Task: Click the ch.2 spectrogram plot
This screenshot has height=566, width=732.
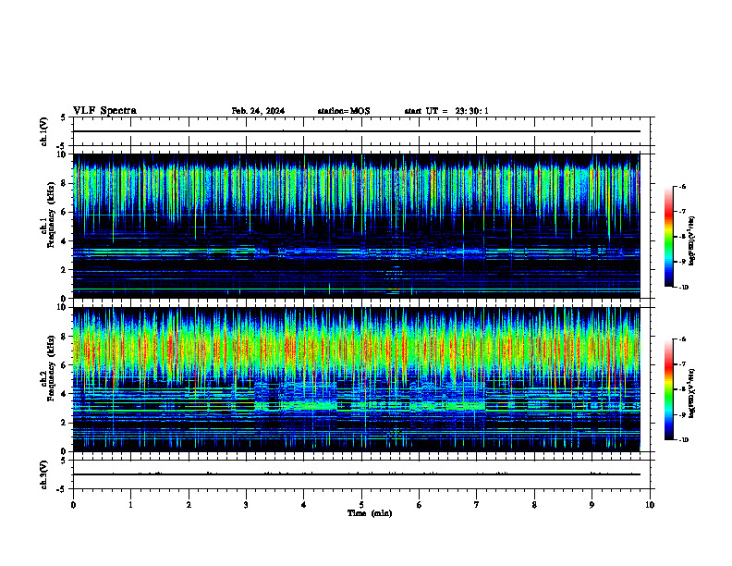Action: (x=356, y=379)
